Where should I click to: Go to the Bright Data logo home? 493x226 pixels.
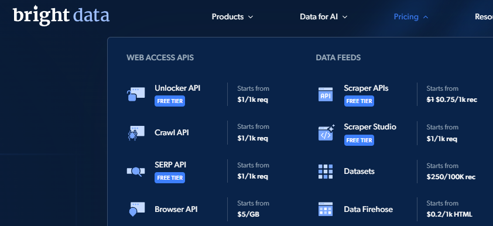[x=61, y=16]
